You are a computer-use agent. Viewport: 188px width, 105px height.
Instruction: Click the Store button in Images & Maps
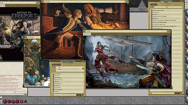pos(59,65)
